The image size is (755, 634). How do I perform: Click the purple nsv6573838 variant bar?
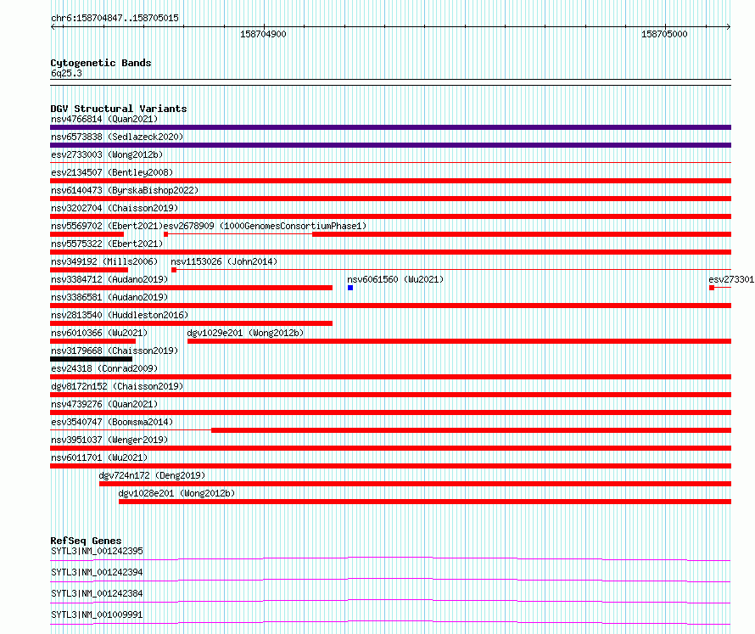[390, 145]
